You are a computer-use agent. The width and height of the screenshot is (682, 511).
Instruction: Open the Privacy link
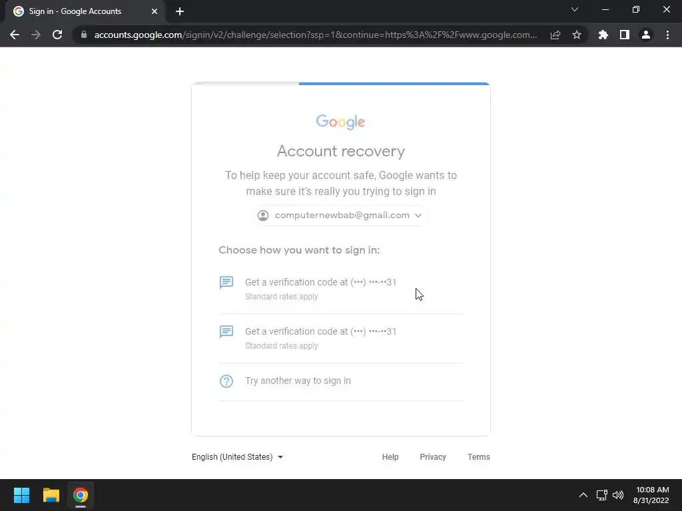click(433, 457)
